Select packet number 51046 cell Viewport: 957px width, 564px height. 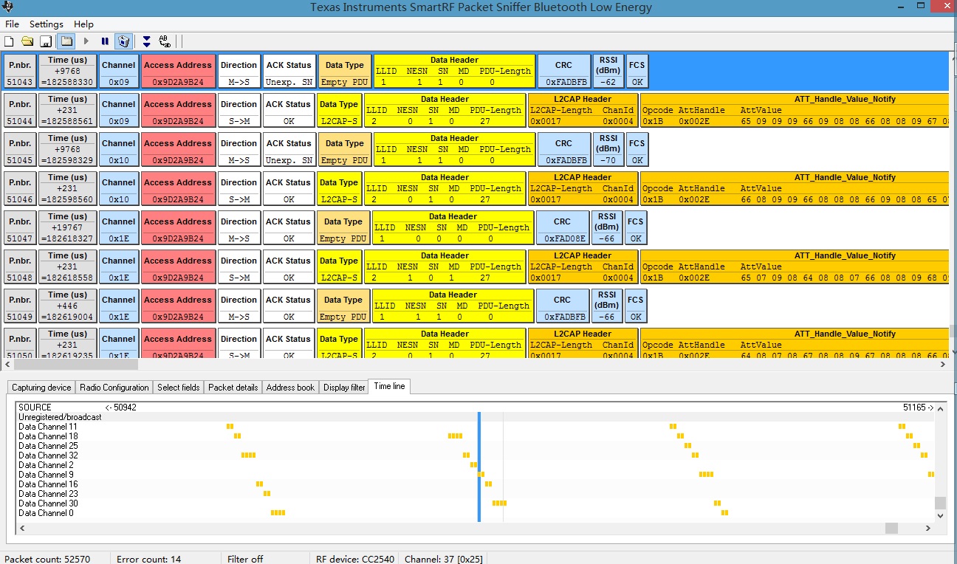(20, 189)
